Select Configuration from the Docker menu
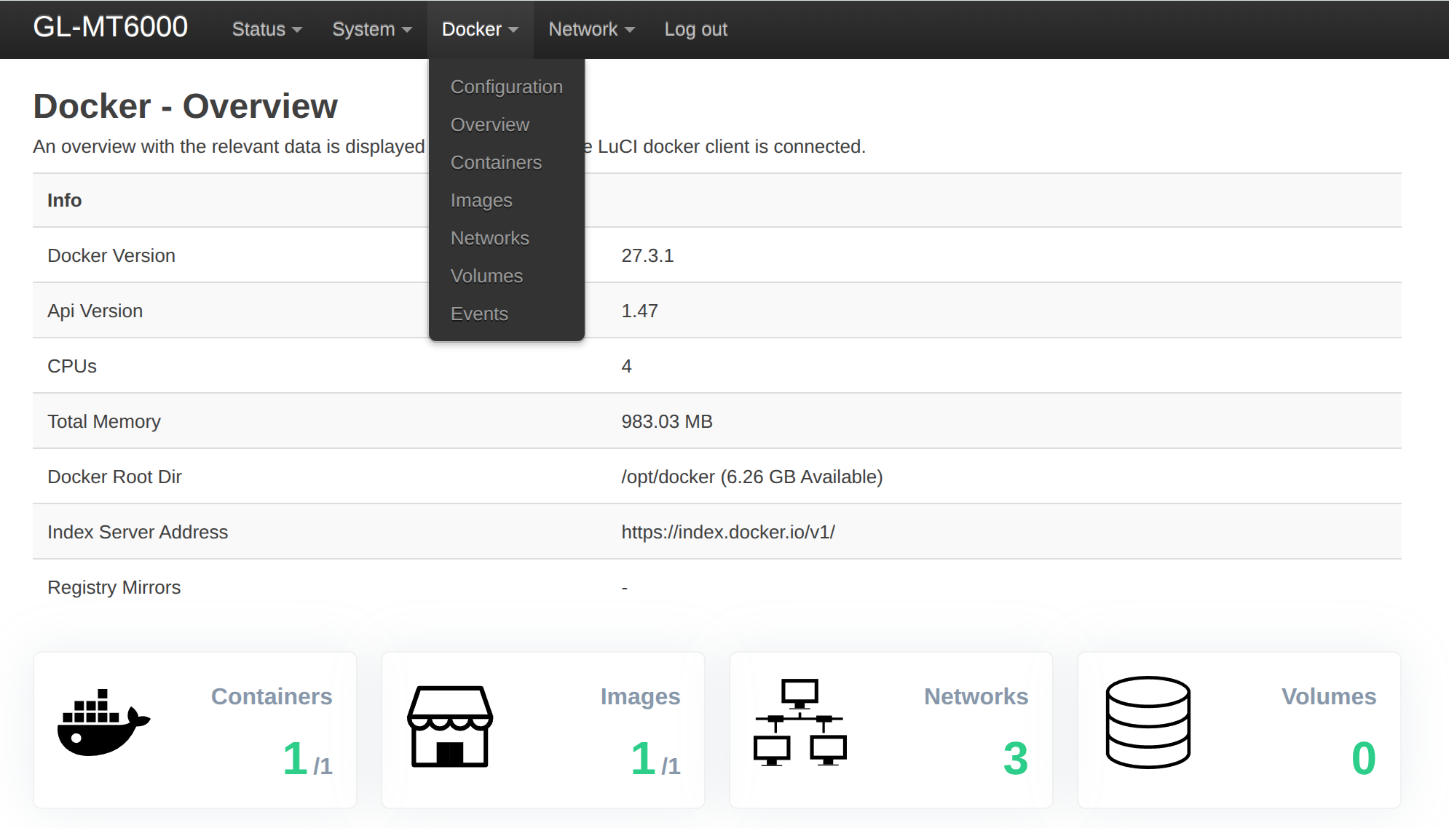Viewport: 1449px width, 828px height. click(507, 87)
